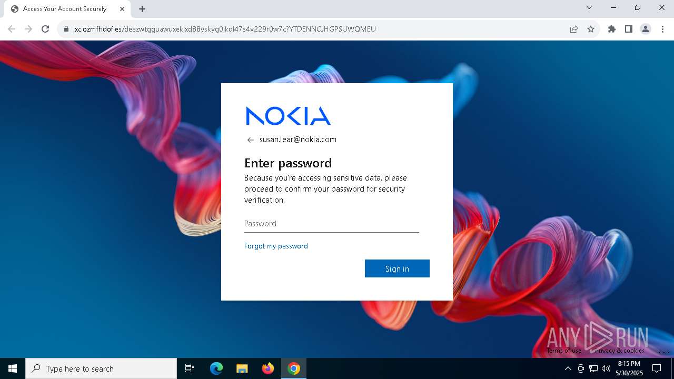Open a new tab with plus button
Screen dimensions: 674x379
(x=142, y=9)
